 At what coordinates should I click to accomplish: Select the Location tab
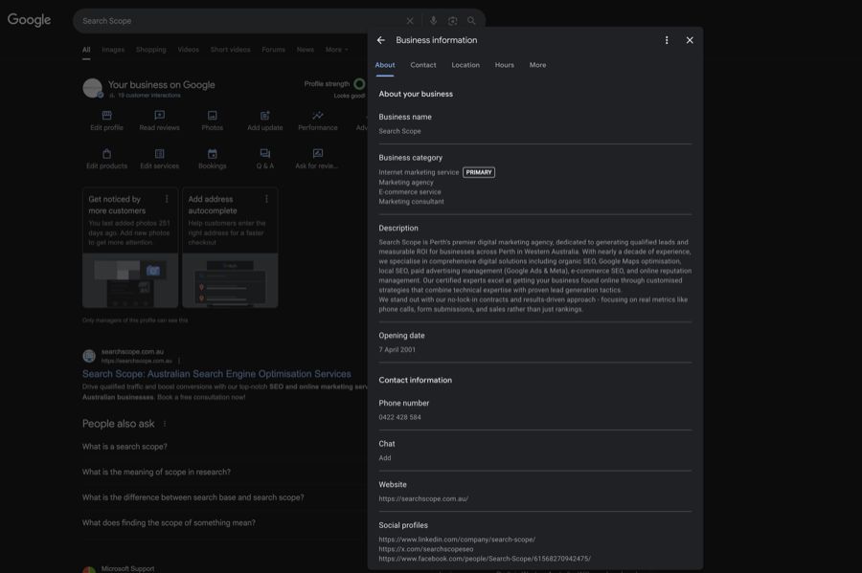tap(465, 65)
